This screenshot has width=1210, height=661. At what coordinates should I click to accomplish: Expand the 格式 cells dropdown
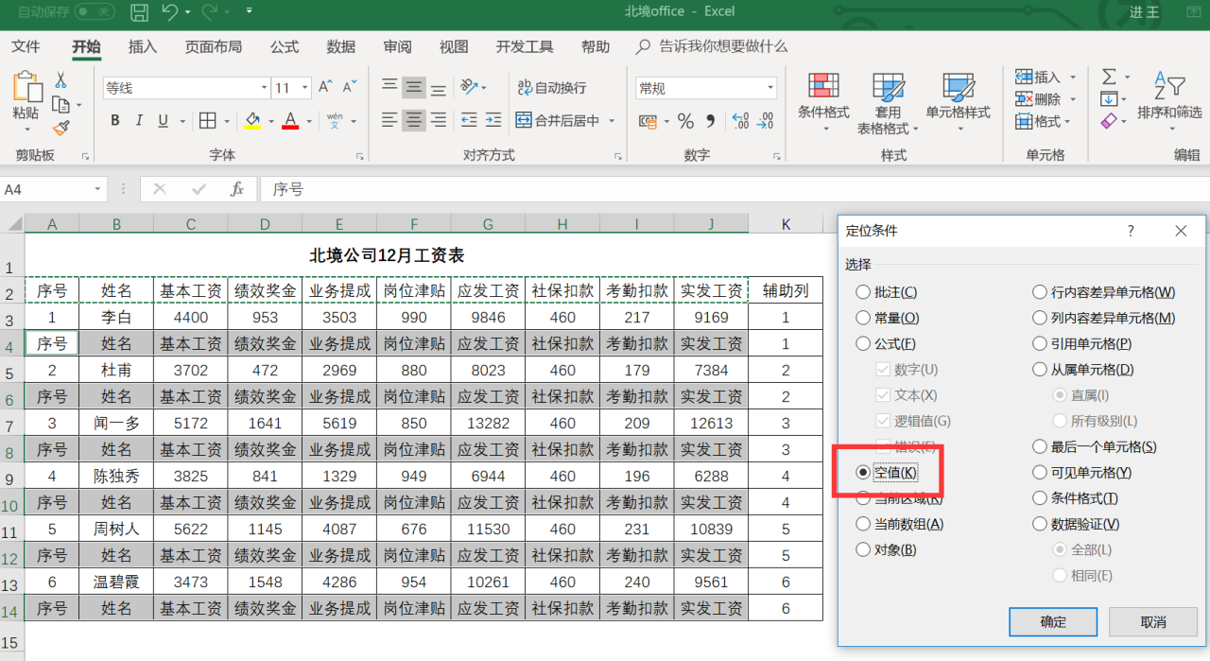pyautogui.click(x=1067, y=122)
